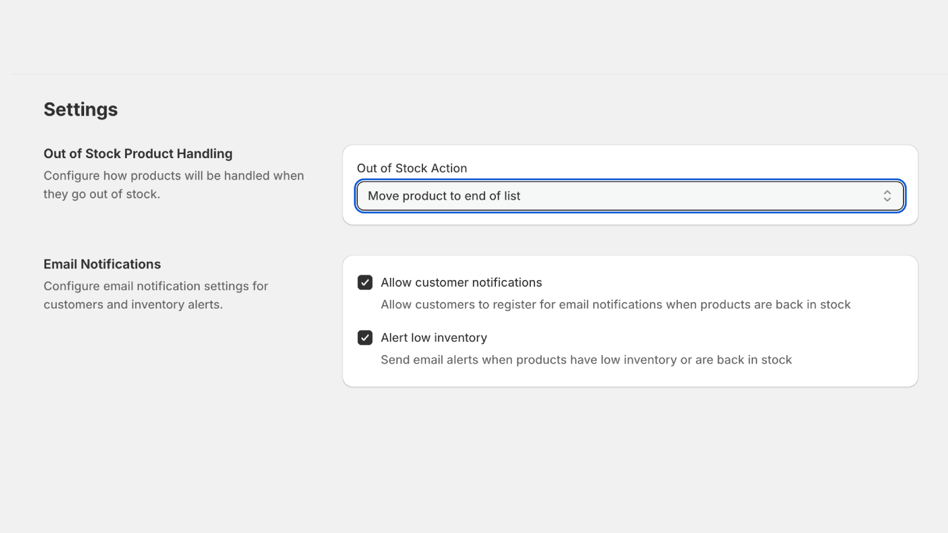
Task: Uncheck the Allow customer notifications checkbox
Action: 365,282
